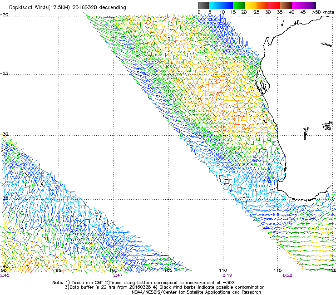Click the '25' label under the color scale
Screen dimensions: 336x295
[x=257, y=12]
